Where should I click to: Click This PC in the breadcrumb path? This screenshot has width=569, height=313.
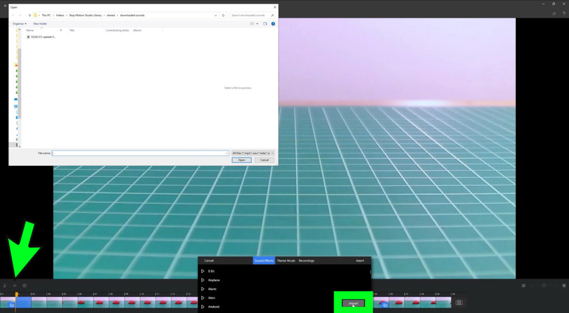[46, 15]
